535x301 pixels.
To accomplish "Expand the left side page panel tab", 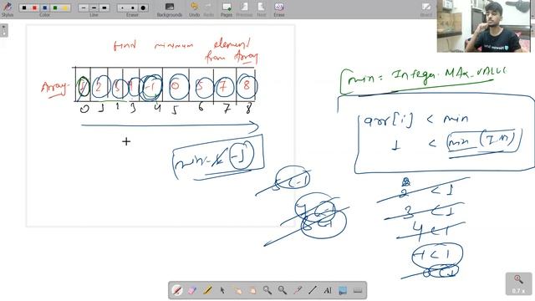I will point(3,30).
